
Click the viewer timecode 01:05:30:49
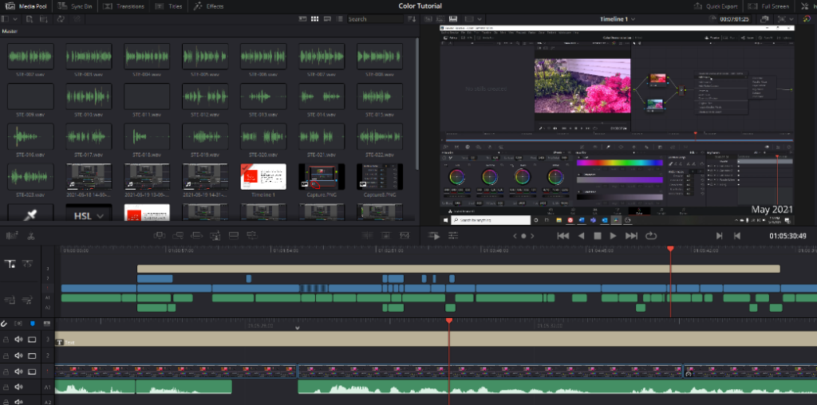pyautogui.click(x=787, y=236)
